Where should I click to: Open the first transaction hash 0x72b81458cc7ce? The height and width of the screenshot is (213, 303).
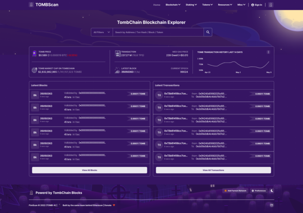pyautogui.click(x=176, y=94)
